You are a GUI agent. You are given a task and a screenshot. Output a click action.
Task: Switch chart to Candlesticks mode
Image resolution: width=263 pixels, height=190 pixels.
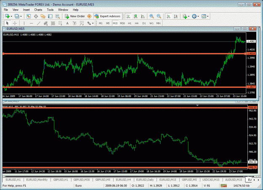(x=135, y=16)
